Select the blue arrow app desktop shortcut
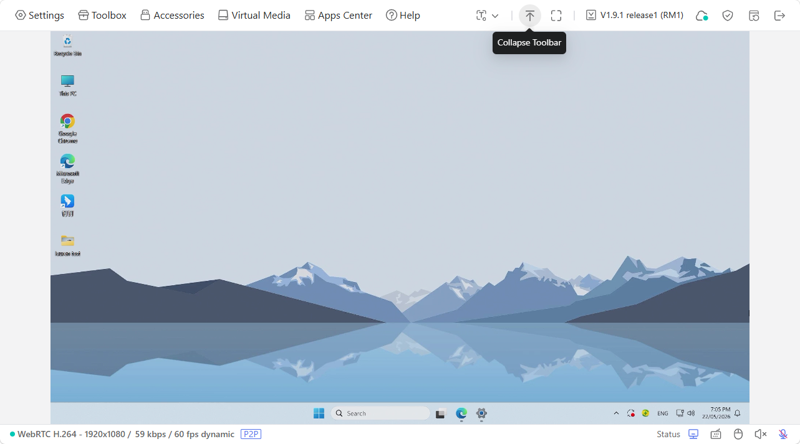This screenshot has width=800, height=444. 67,205
